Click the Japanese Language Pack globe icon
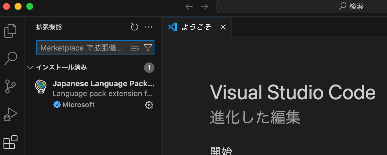 pyautogui.click(x=41, y=86)
